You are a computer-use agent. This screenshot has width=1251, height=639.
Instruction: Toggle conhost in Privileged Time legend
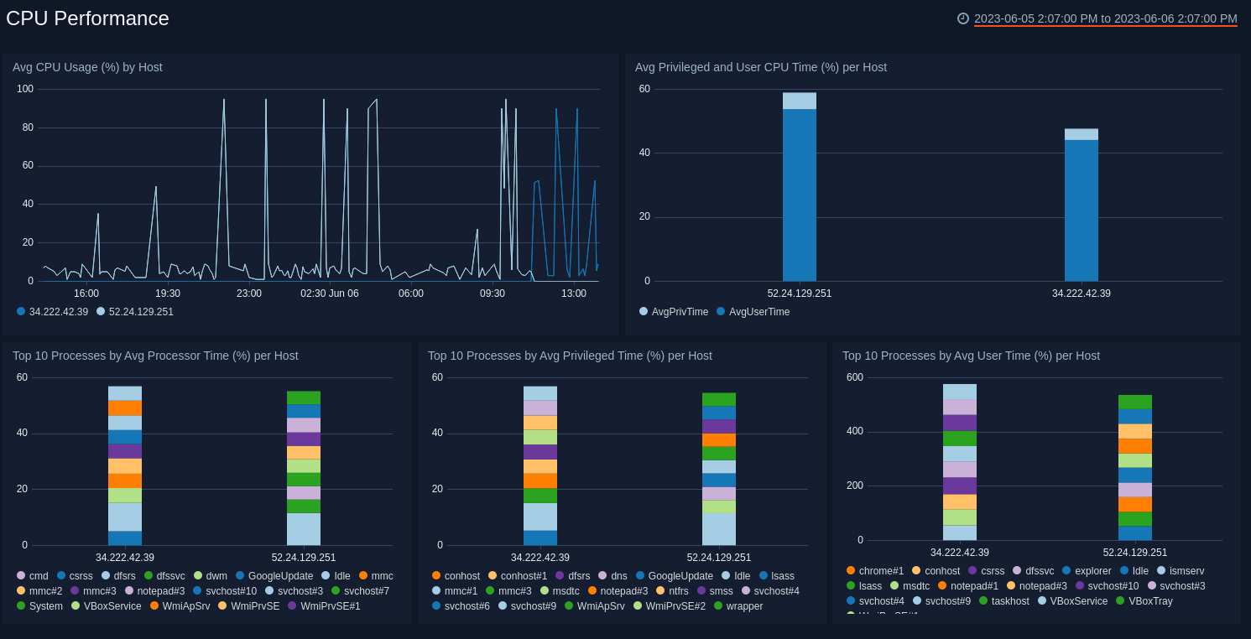pyautogui.click(x=456, y=576)
